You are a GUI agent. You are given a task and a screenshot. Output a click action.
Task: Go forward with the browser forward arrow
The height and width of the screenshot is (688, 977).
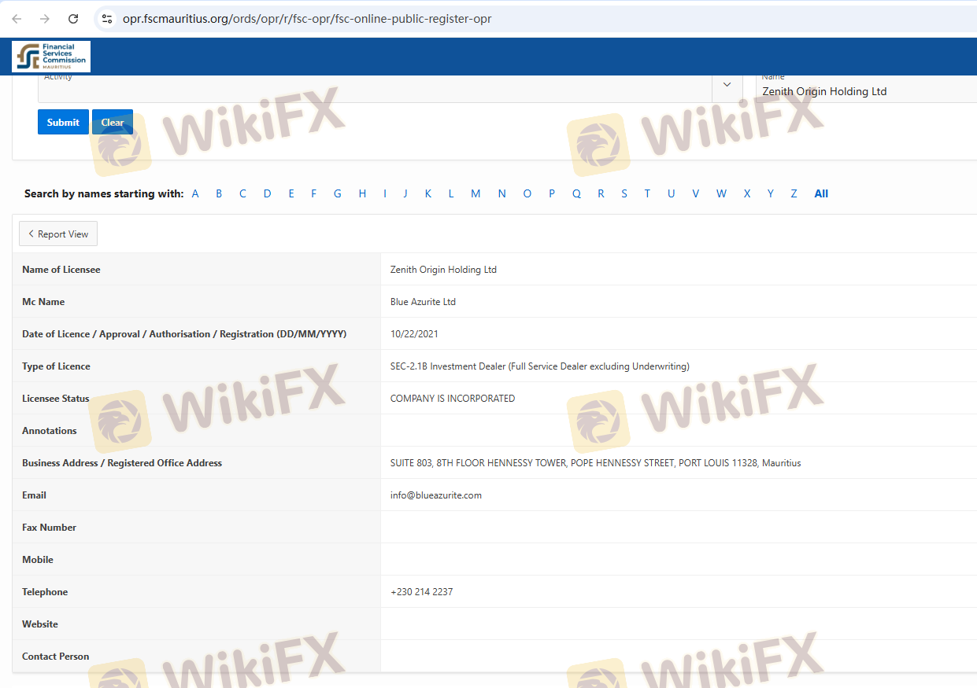[45, 19]
